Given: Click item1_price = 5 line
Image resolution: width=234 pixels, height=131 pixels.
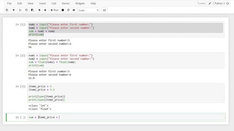Looking at the screenshot, I should pos(40,86).
